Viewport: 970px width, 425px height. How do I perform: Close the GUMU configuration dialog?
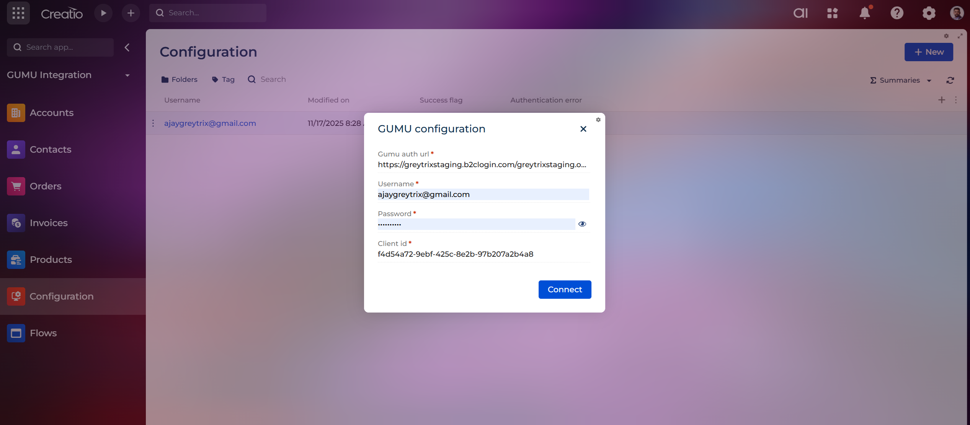[583, 129]
